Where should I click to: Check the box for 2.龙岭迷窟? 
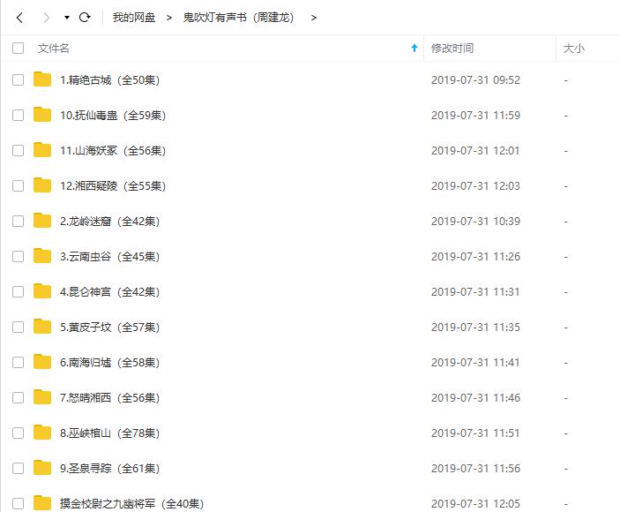tap(19, 222)
